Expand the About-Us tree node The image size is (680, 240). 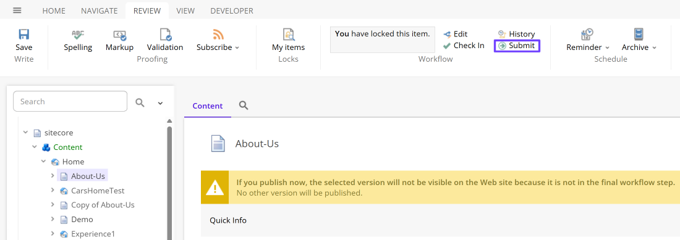click(x=53, y=176)
